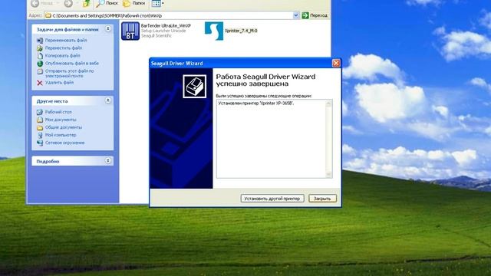Click the rename file icon in tasks panel
This screenshot has height=276, width=491.
click(x=40, y=41)
